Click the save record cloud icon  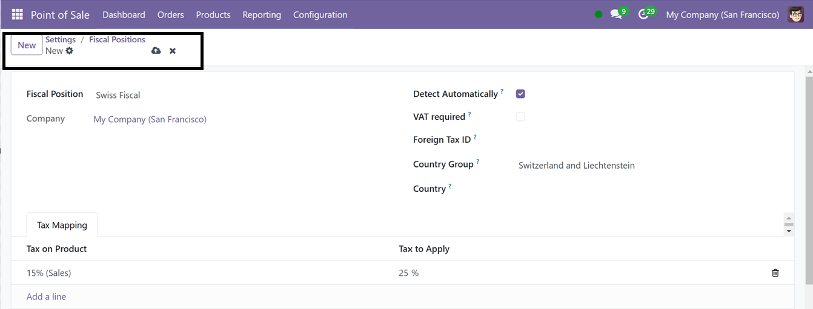pyautogui.click(x=156, y=51)
